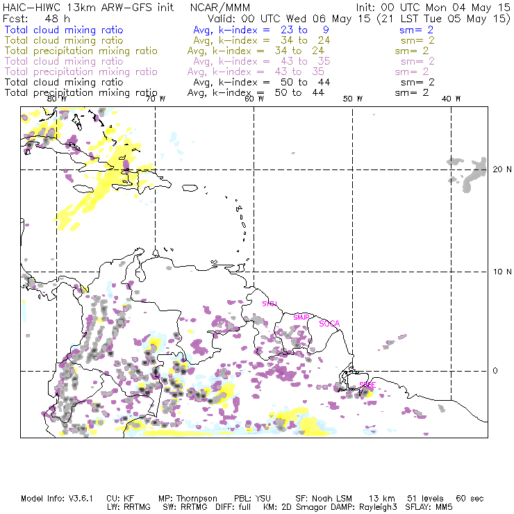Click the 80 W longitude label

click(x=57, y=99)
